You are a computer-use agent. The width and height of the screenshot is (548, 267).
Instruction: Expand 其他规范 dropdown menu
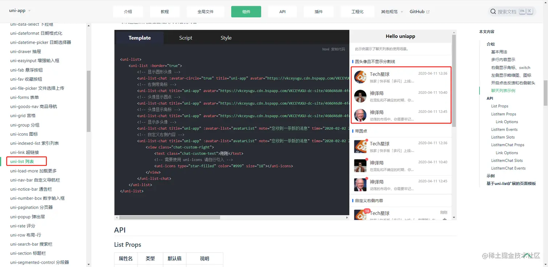pyautogui.click(x=392, y=12)
